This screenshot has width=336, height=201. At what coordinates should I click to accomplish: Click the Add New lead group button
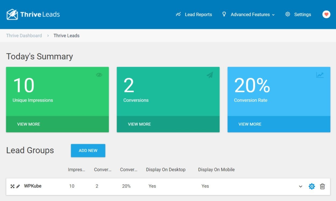pos(88,151)
